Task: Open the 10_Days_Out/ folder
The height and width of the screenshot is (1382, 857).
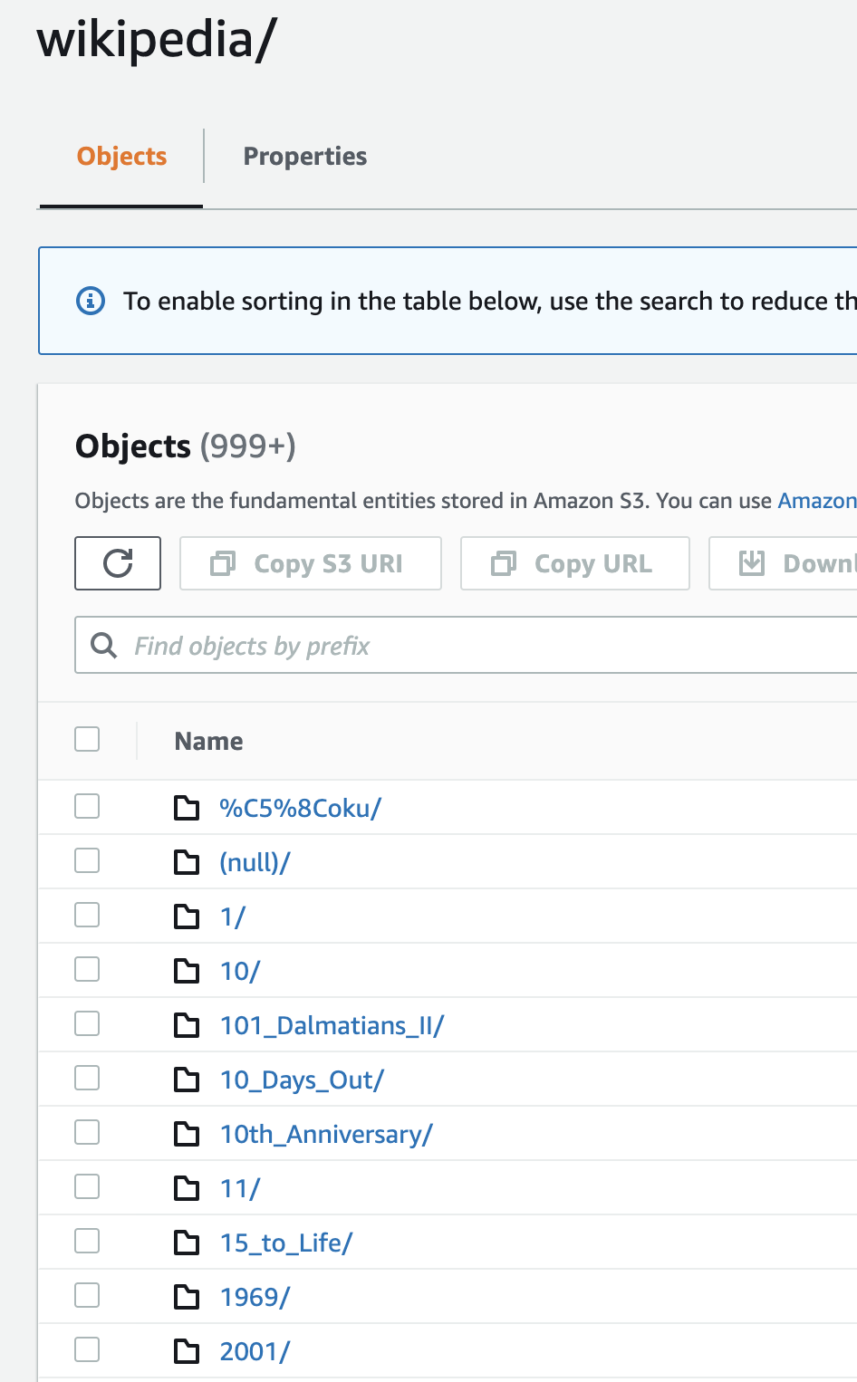Action: tap(303, 1080)
